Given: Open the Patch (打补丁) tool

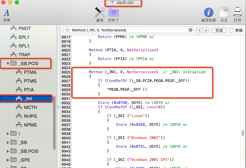Looking at the screenshot, I should click(x=113, y=12).
